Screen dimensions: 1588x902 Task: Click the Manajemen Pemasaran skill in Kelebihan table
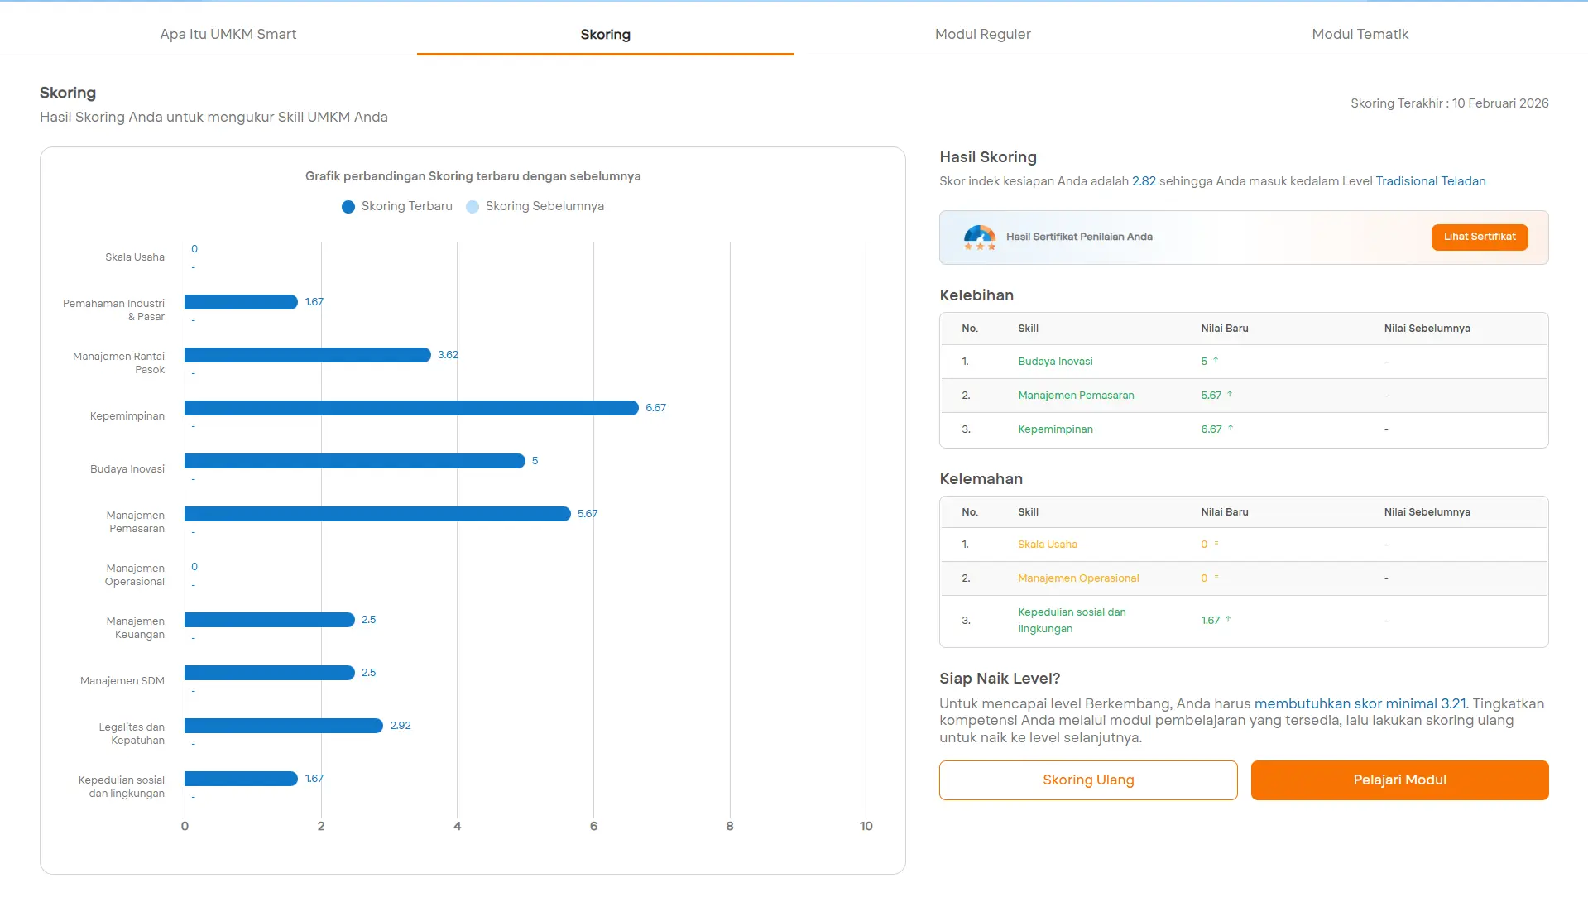(x=1076, y=396)
